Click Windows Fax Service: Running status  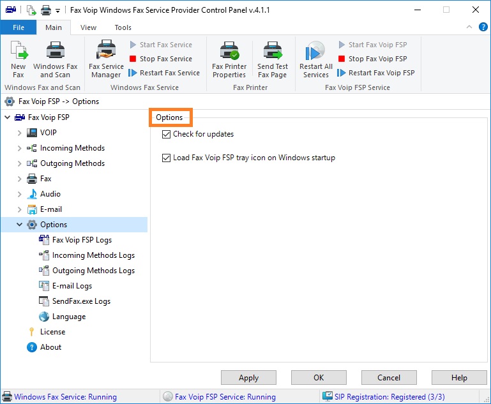(x=65, y=397)
